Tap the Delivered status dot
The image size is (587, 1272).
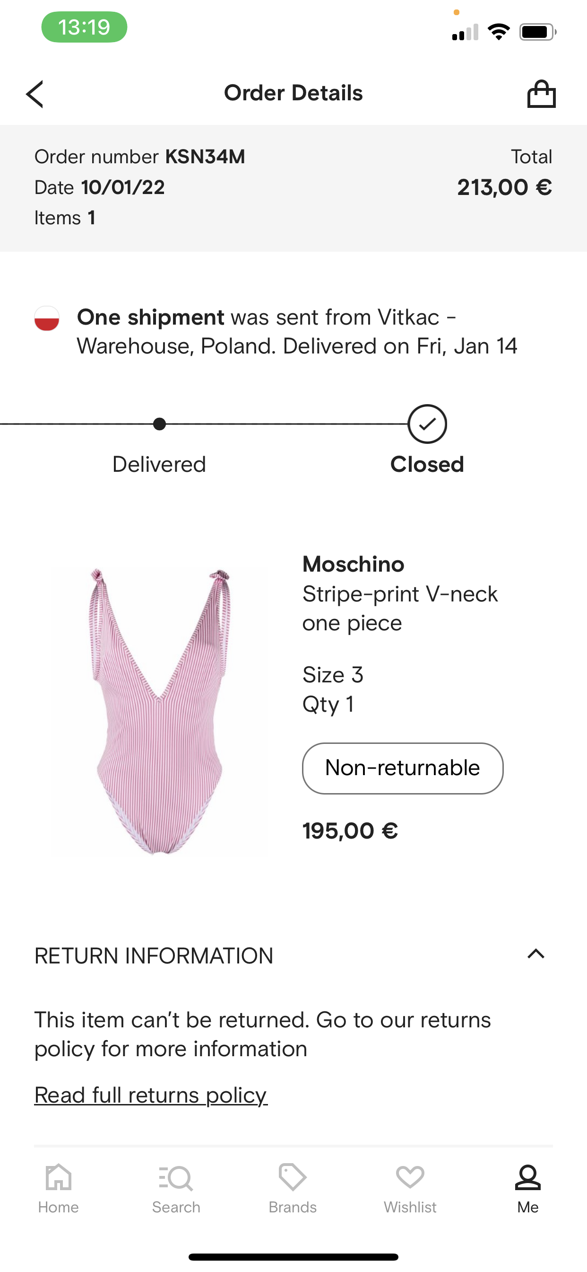click(159, 424)
